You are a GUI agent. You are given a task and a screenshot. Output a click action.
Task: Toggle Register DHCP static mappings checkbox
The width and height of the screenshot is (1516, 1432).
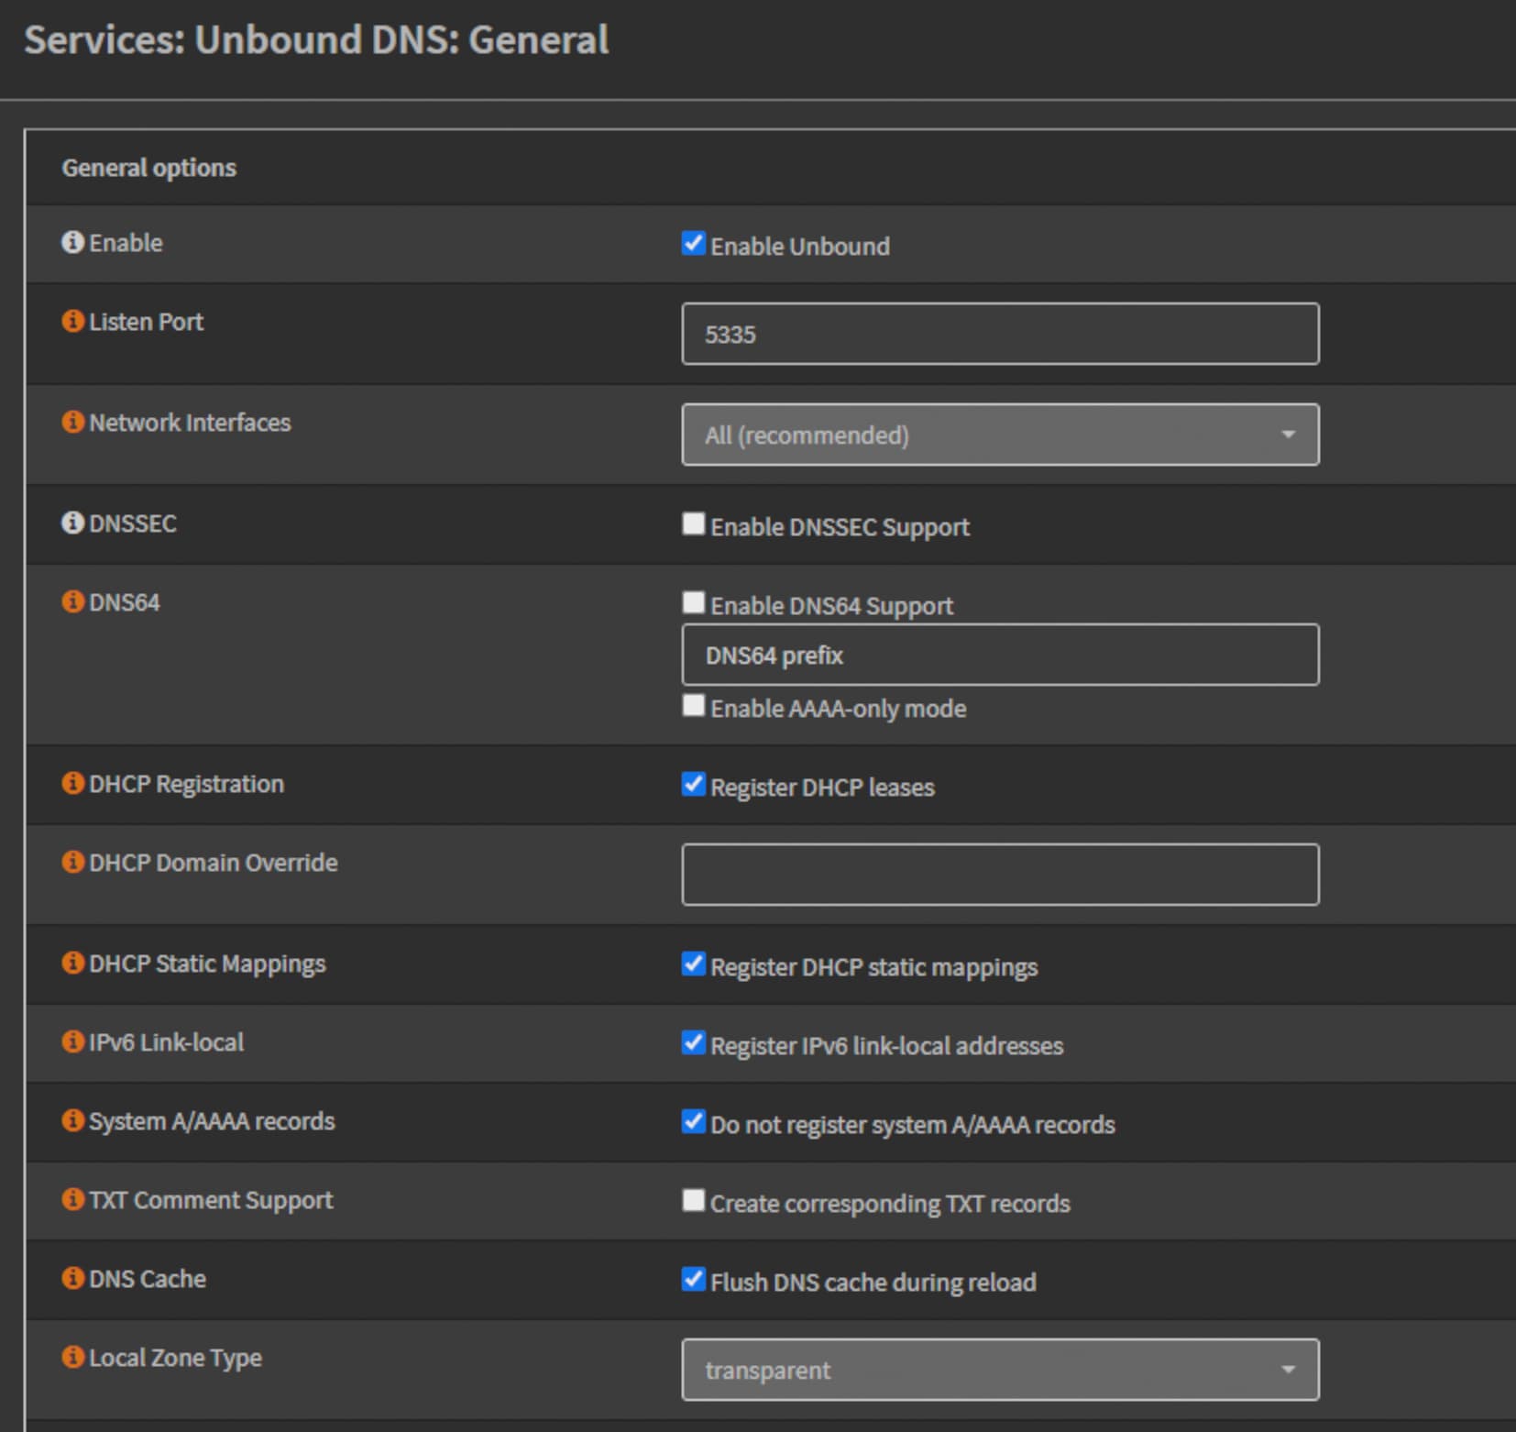coord(694,964)
